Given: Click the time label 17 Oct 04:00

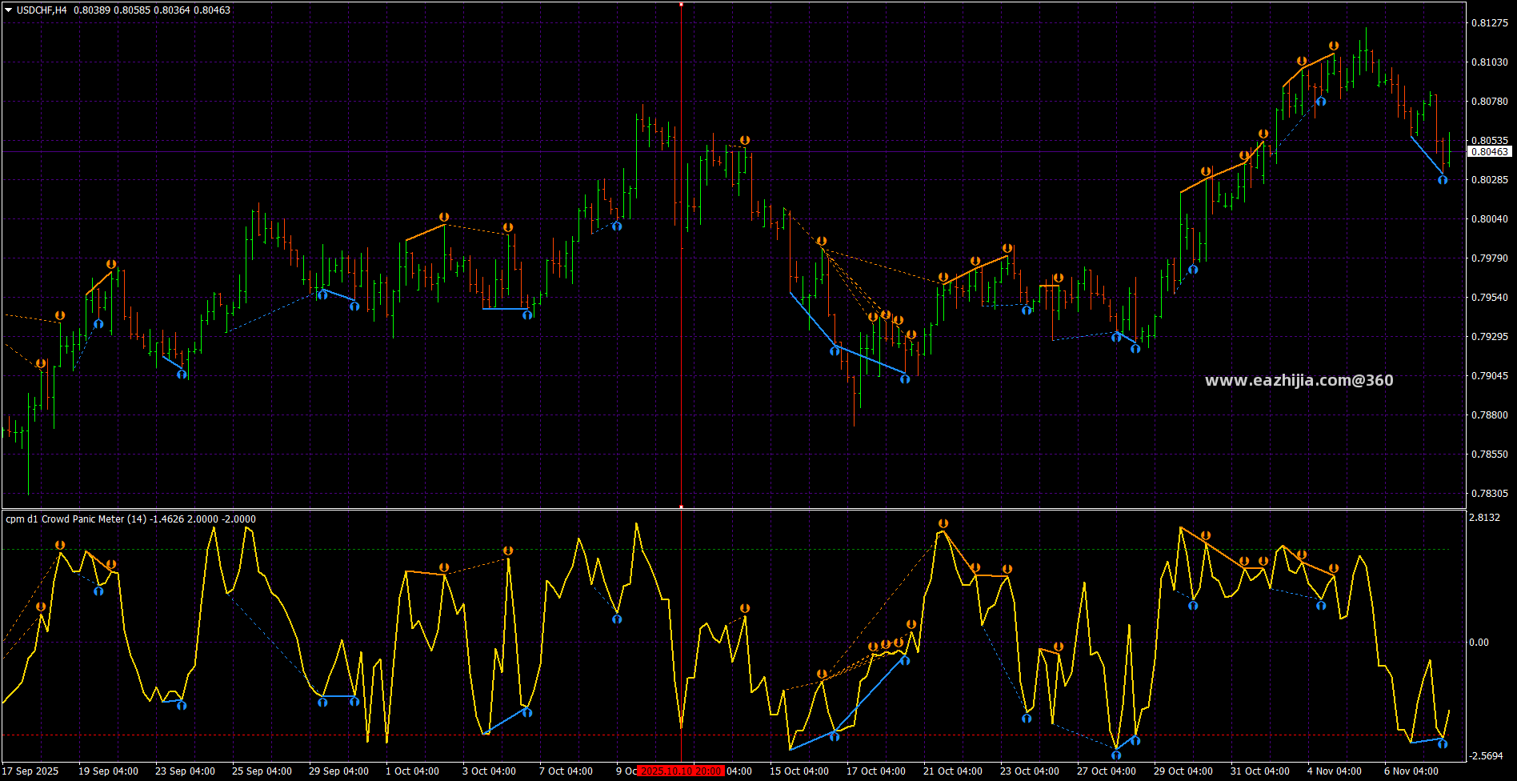Looking at the screenshot, I should coord(876,771).
